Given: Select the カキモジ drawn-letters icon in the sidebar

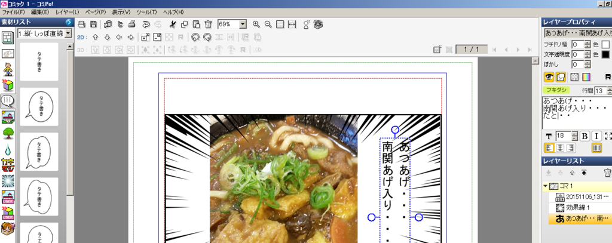Looking at the screenshot, I should (7, 165).
